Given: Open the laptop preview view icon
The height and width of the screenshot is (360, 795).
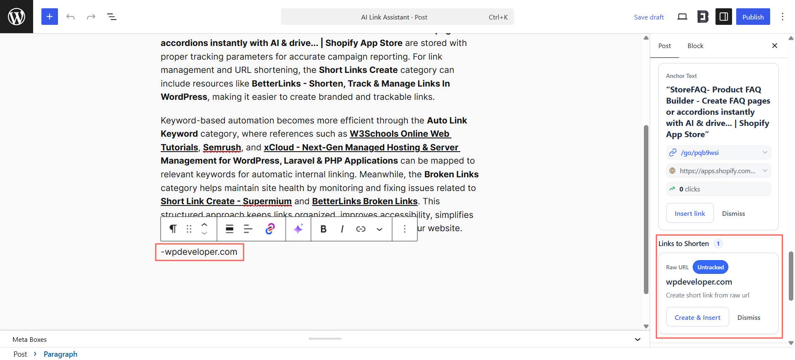Looking at the screenshot, I should (682, 17).
